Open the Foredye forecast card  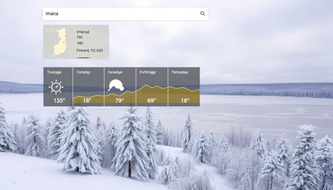tap(120, 87)
